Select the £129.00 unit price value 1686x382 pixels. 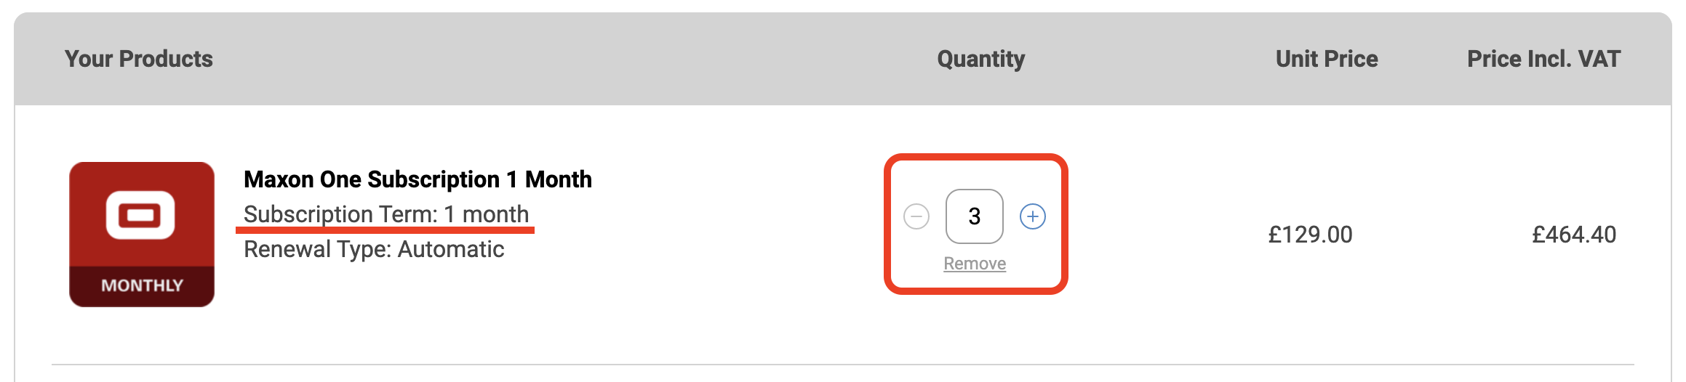coord(1310,235)
